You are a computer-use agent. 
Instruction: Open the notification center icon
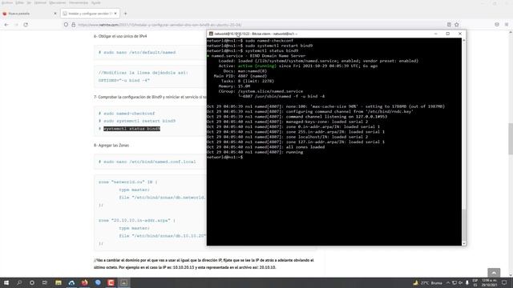click(504, 282)
